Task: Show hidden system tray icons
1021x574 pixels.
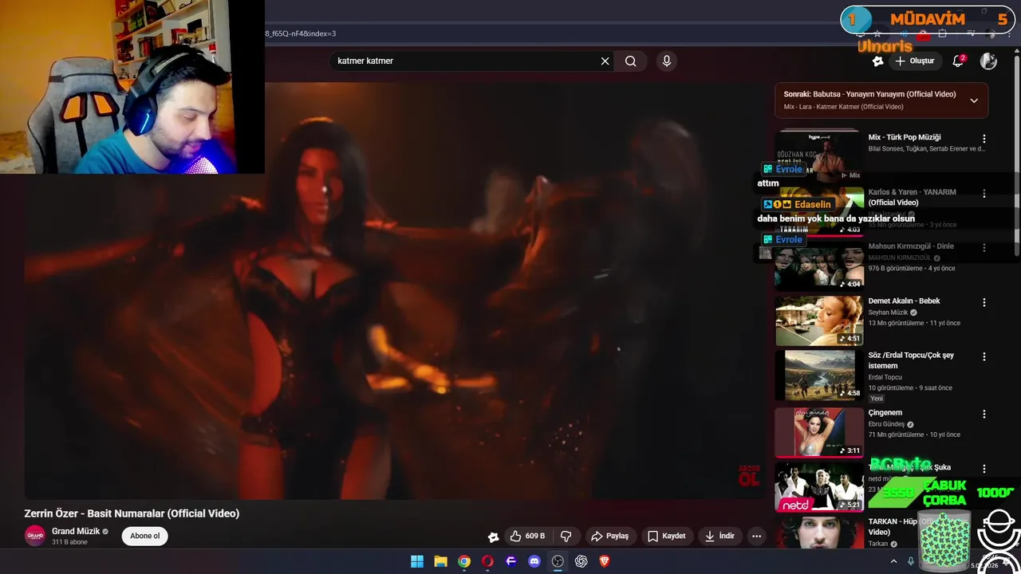Action: point(893,561)
